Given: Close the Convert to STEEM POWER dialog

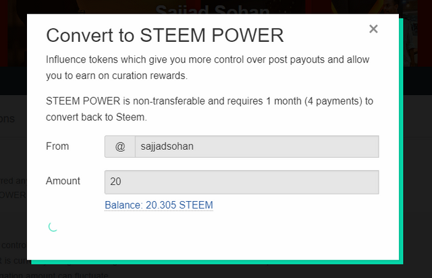Looking at the screenshot, I should point(373,29).
